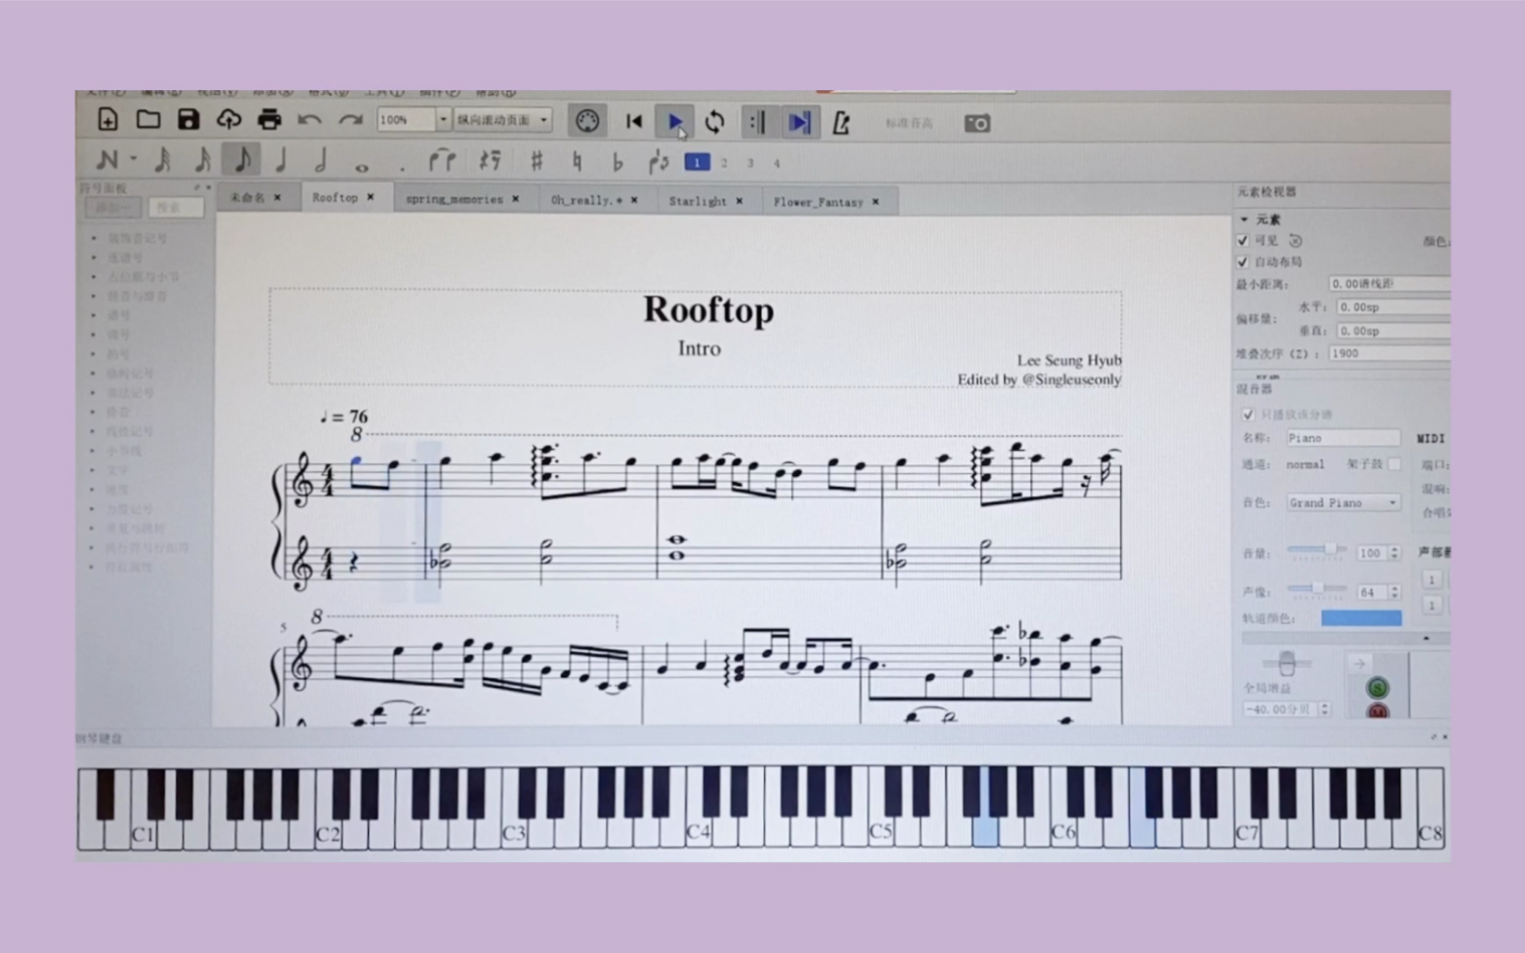Toggle the metronome icon
The height and width of the screenshot is (953, 1525).
(840, 123)
